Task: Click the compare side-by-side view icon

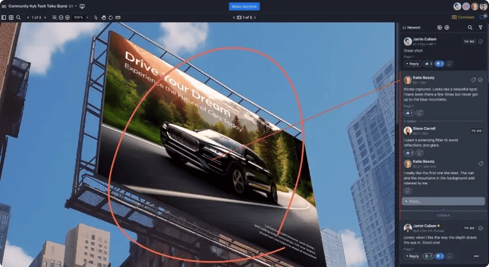Action: [11, 17]
